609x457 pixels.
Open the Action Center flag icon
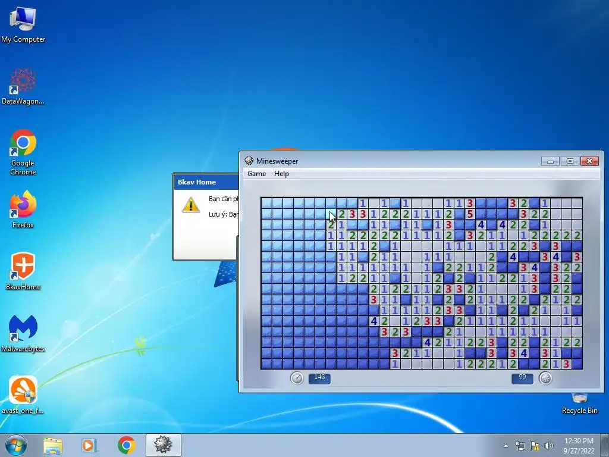point(535,446)
